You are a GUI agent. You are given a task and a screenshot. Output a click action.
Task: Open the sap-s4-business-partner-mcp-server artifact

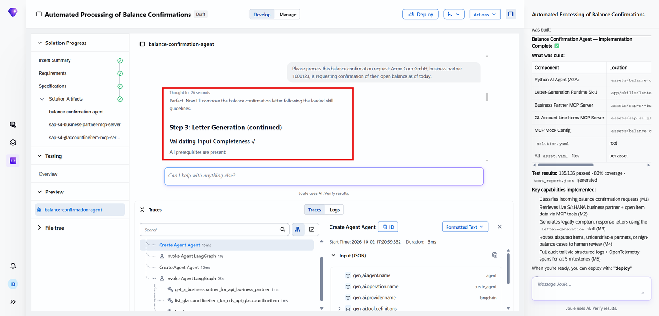85,124
